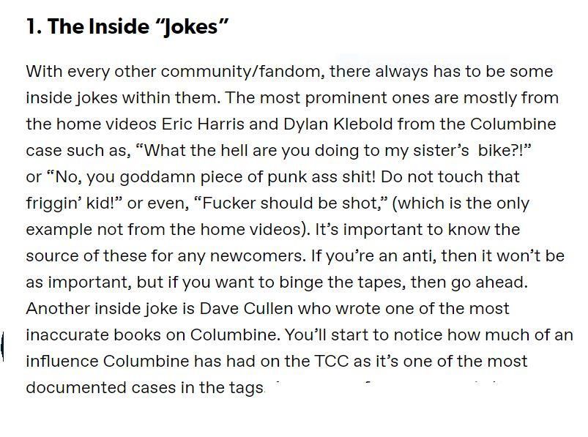Click the black mark on the left edge

[2, 346]
